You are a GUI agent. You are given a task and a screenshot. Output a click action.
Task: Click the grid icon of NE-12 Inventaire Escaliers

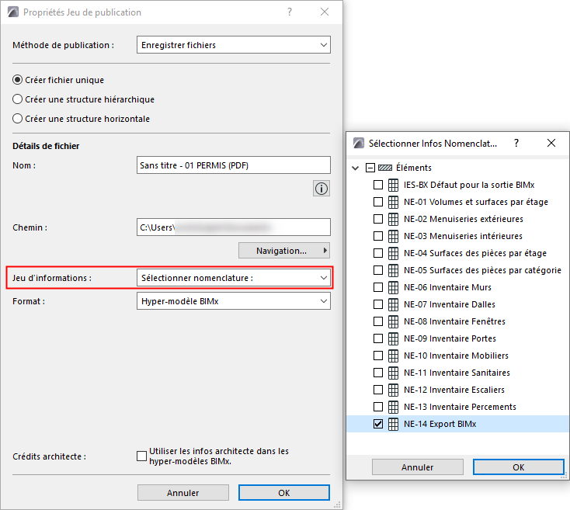(393, 390)
